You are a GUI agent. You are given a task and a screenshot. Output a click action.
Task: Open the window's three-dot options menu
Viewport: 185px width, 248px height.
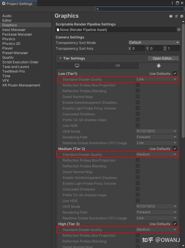[x=172, y=3]
